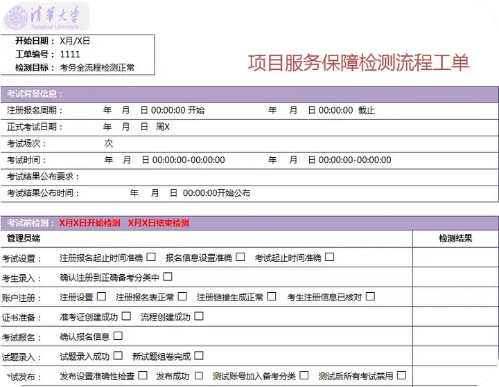Enable 注册设置 checkbox
Image resolution: width=499 pixels, height=387 pixels.
pyautogui.click(x=101, y=296)
